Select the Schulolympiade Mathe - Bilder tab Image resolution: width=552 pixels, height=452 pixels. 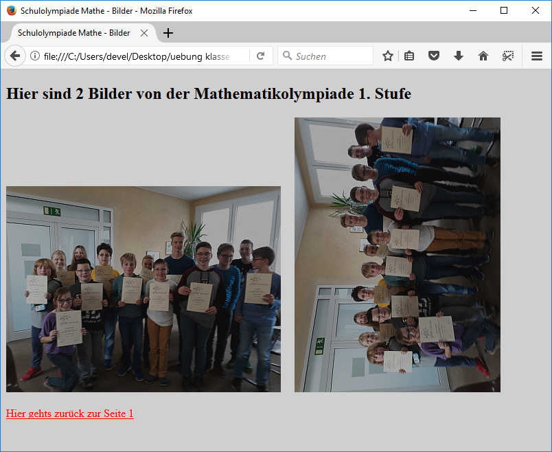[x=73, y=33]
